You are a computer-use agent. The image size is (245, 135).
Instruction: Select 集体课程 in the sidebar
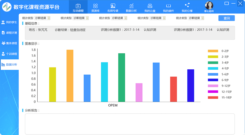[9, 43]
